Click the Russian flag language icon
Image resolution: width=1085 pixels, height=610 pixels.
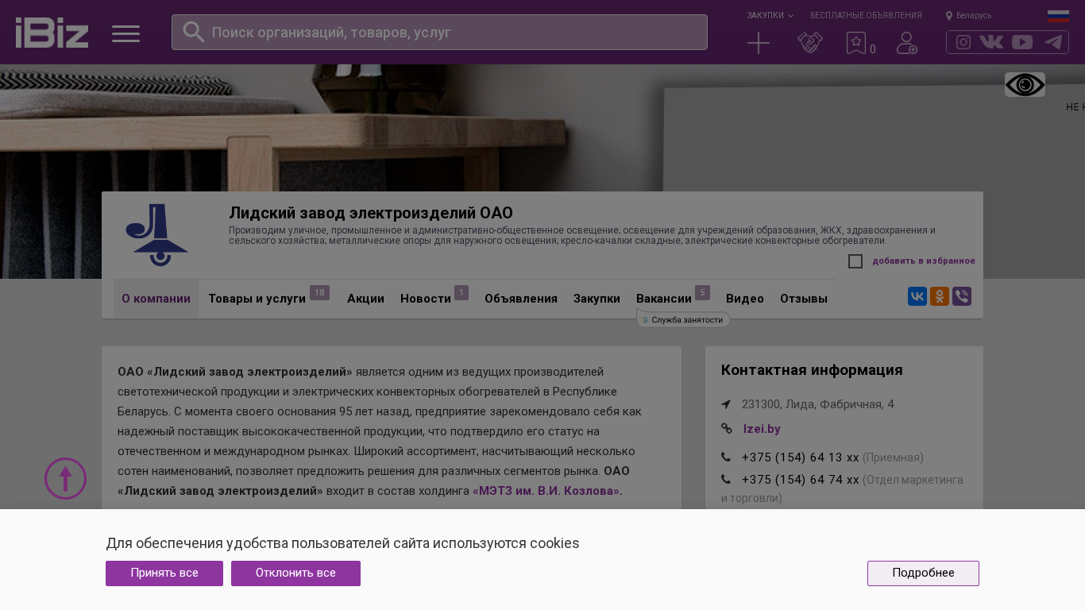[1058, 16]
